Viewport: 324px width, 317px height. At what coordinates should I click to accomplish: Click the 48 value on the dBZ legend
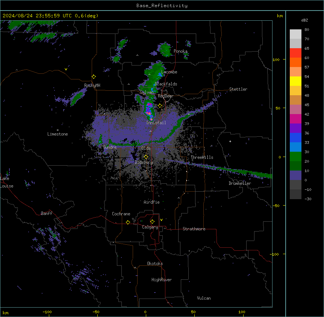coord(307,95)
